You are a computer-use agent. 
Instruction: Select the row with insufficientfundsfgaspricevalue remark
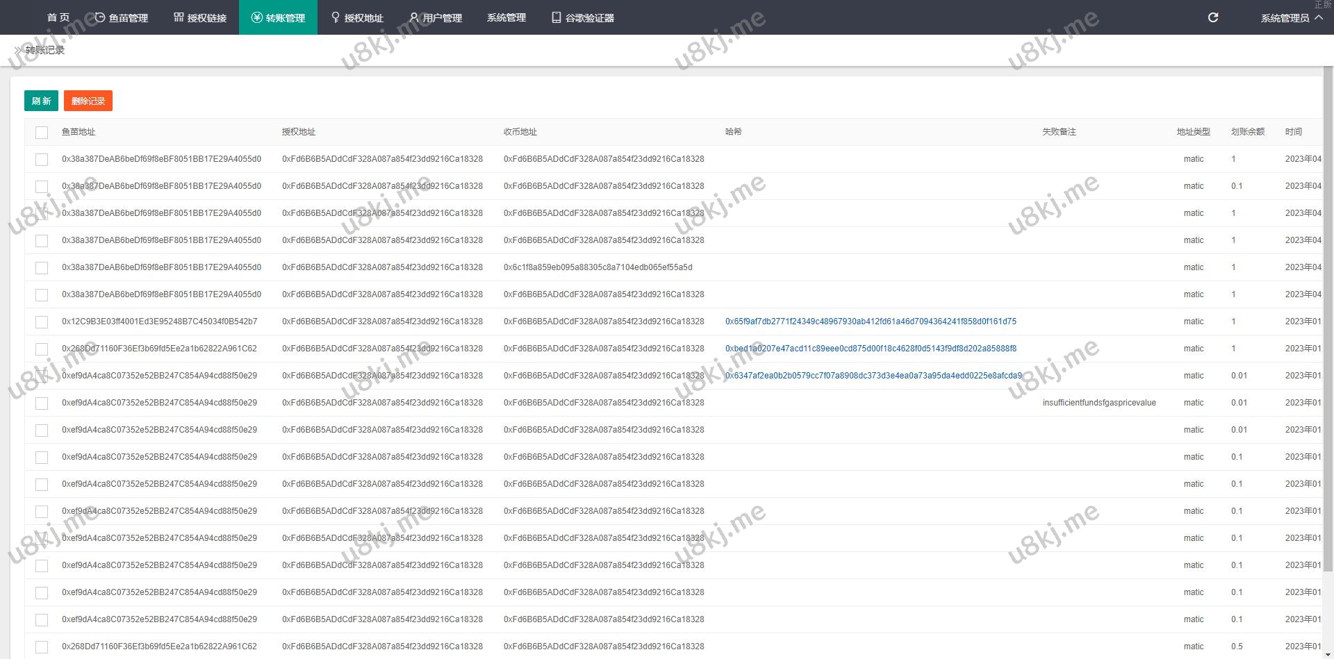pos(42,403)
